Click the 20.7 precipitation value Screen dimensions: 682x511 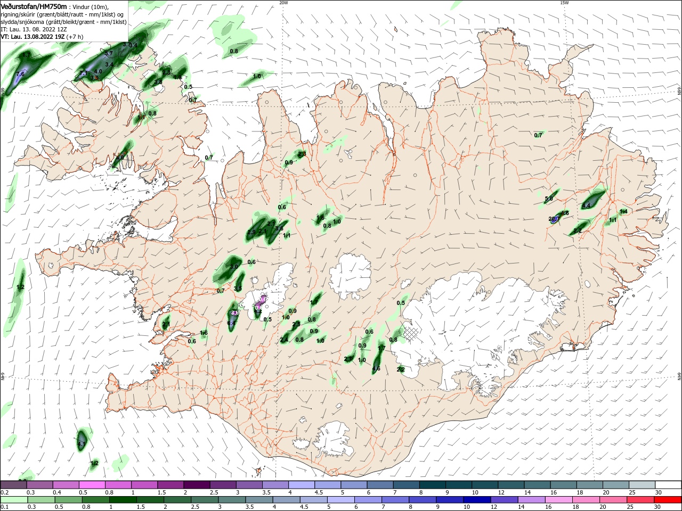(x=554, y=219)
